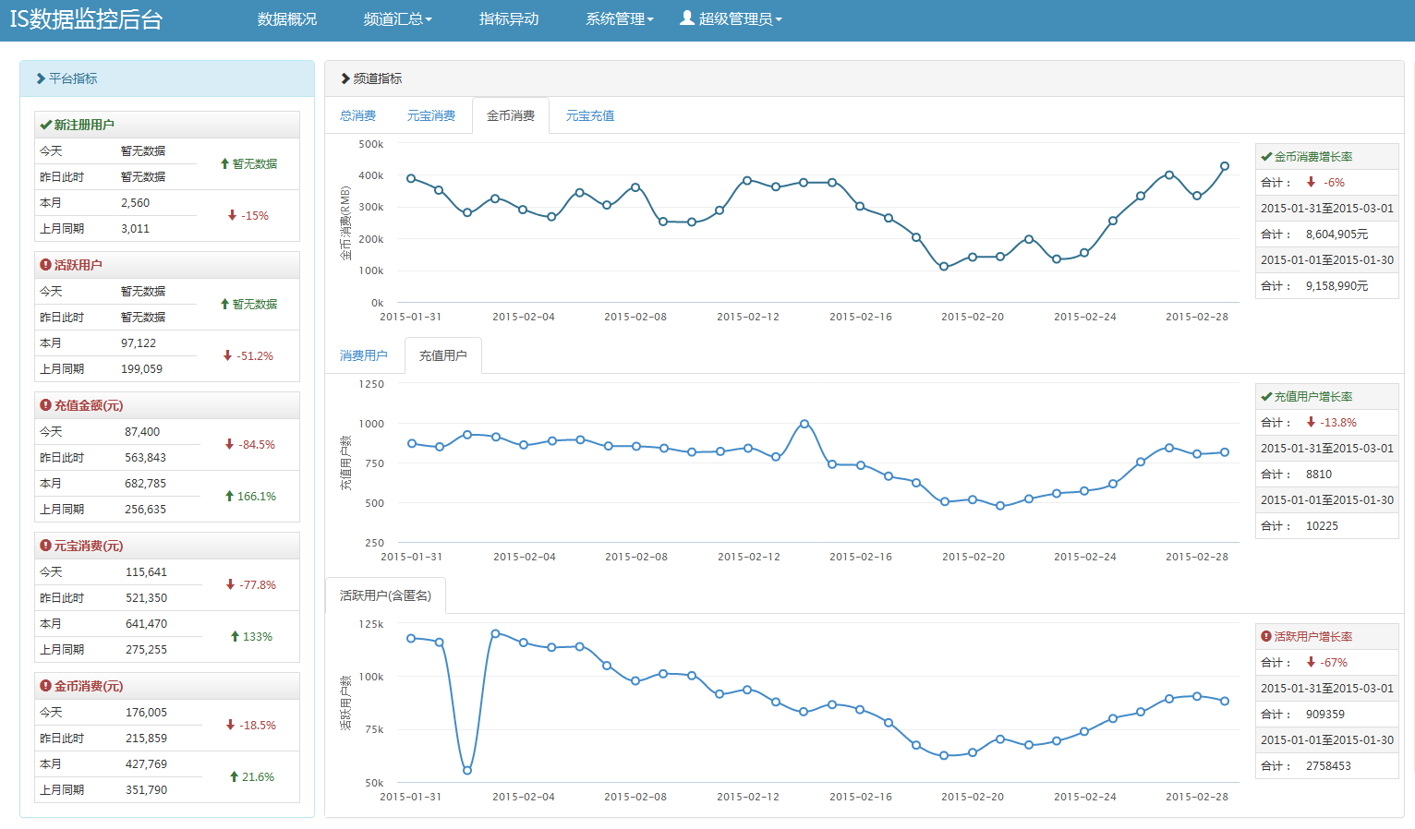Click the down arrow beside -67% growth
1415x829 pixels.
click(1311, 663)
